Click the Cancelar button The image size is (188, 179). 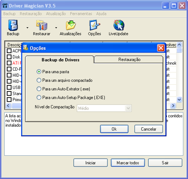pyautogui.click(x=149, y=129)
